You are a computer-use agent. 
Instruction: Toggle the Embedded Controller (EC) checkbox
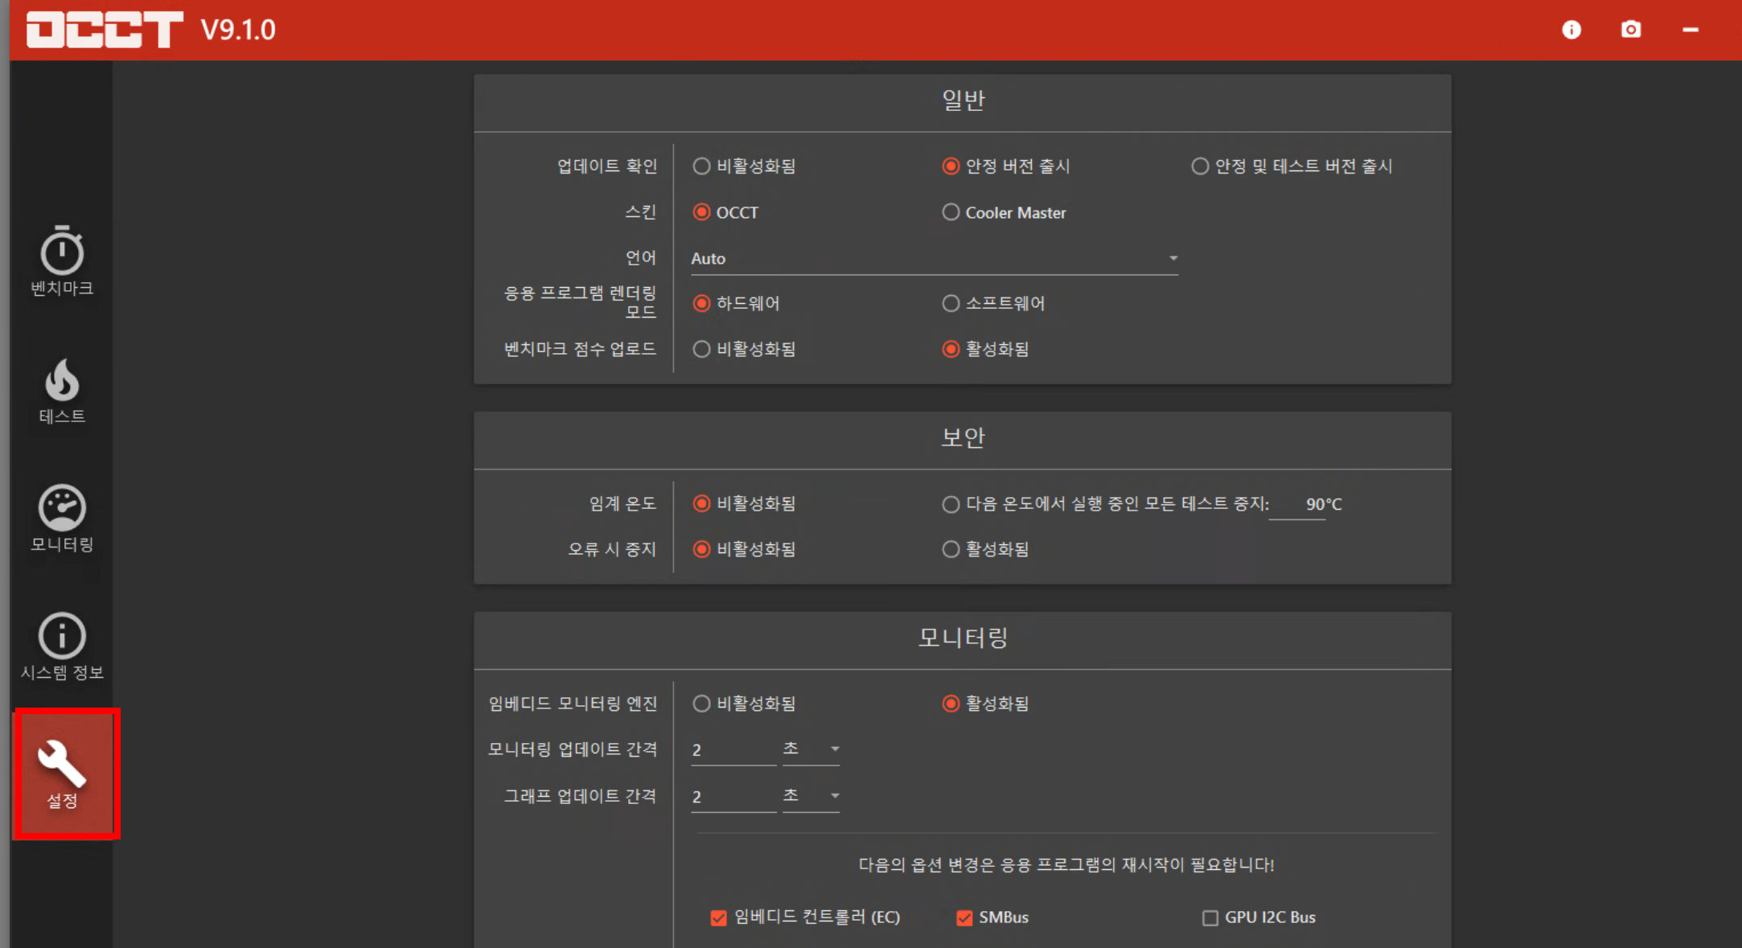tap(718, 917)
